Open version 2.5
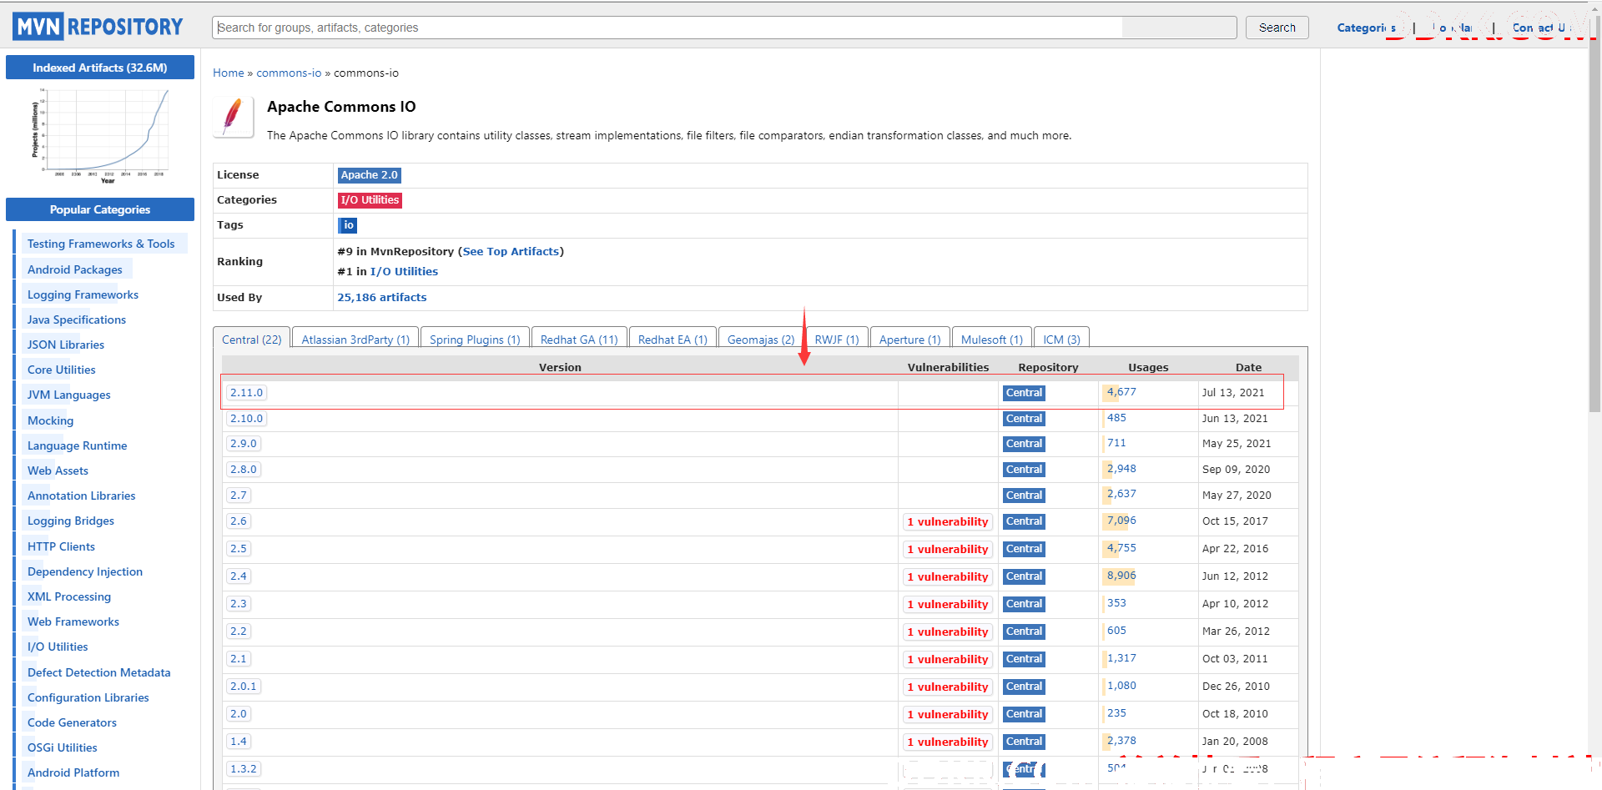 (239, 548)
